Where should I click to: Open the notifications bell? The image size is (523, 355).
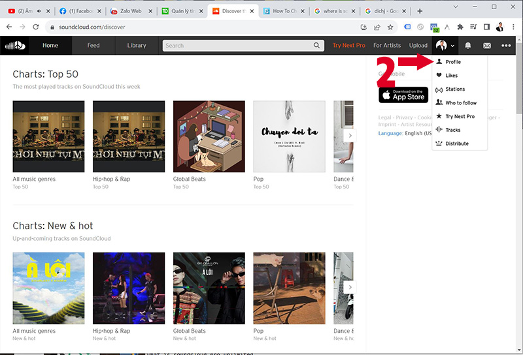tap(468, 46)
